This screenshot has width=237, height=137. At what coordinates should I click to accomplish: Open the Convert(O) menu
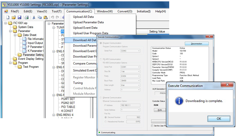pos(125,11)
